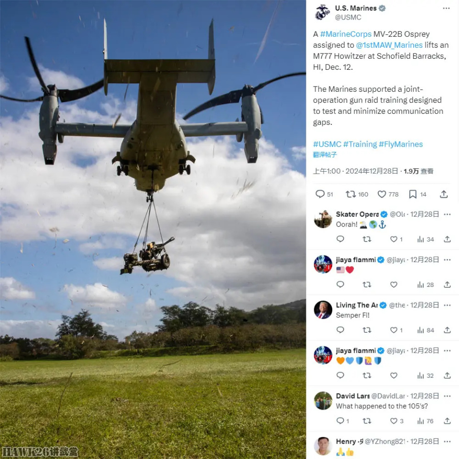The image size is (459, 459).
Task: Click the translate post link
Action: (x=325, y=154)
